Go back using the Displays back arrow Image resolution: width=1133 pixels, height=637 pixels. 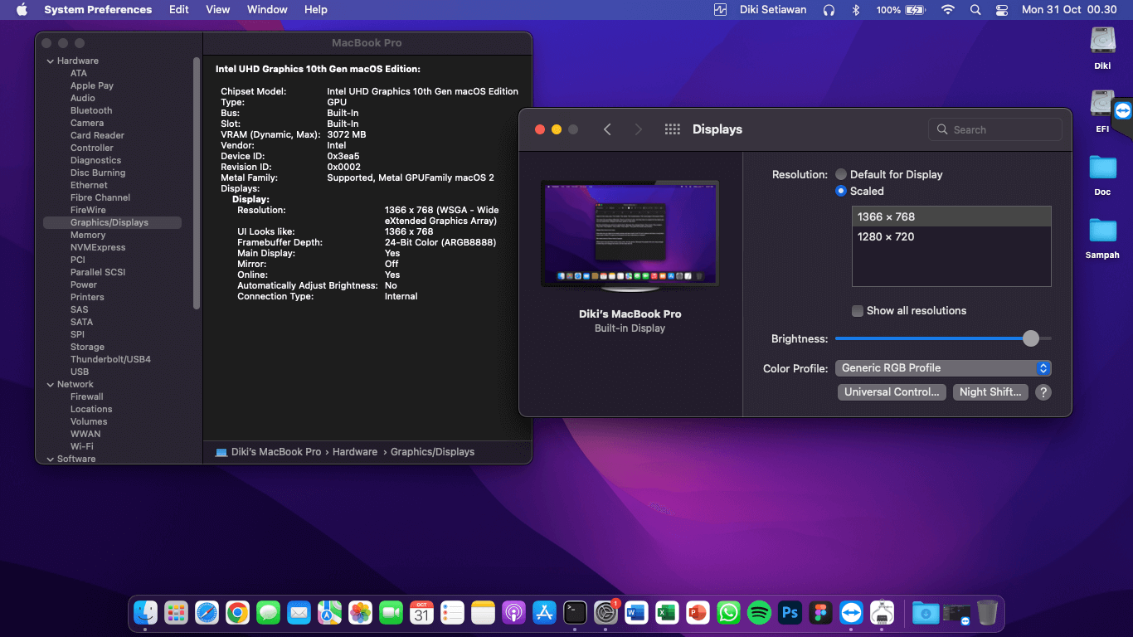tap(607, 129)
